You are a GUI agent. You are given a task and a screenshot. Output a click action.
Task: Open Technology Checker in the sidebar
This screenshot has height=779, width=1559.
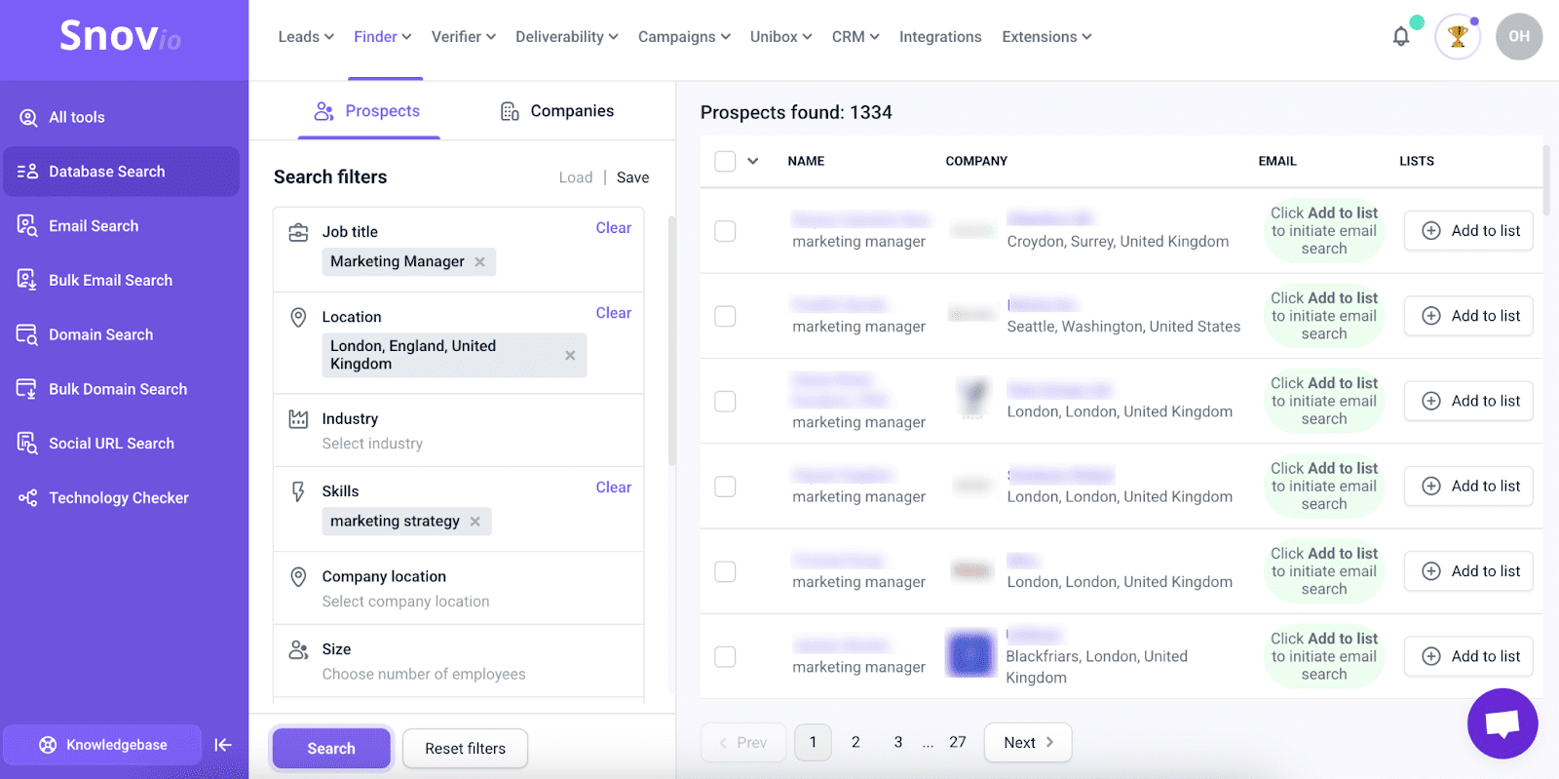pos(118,498)
